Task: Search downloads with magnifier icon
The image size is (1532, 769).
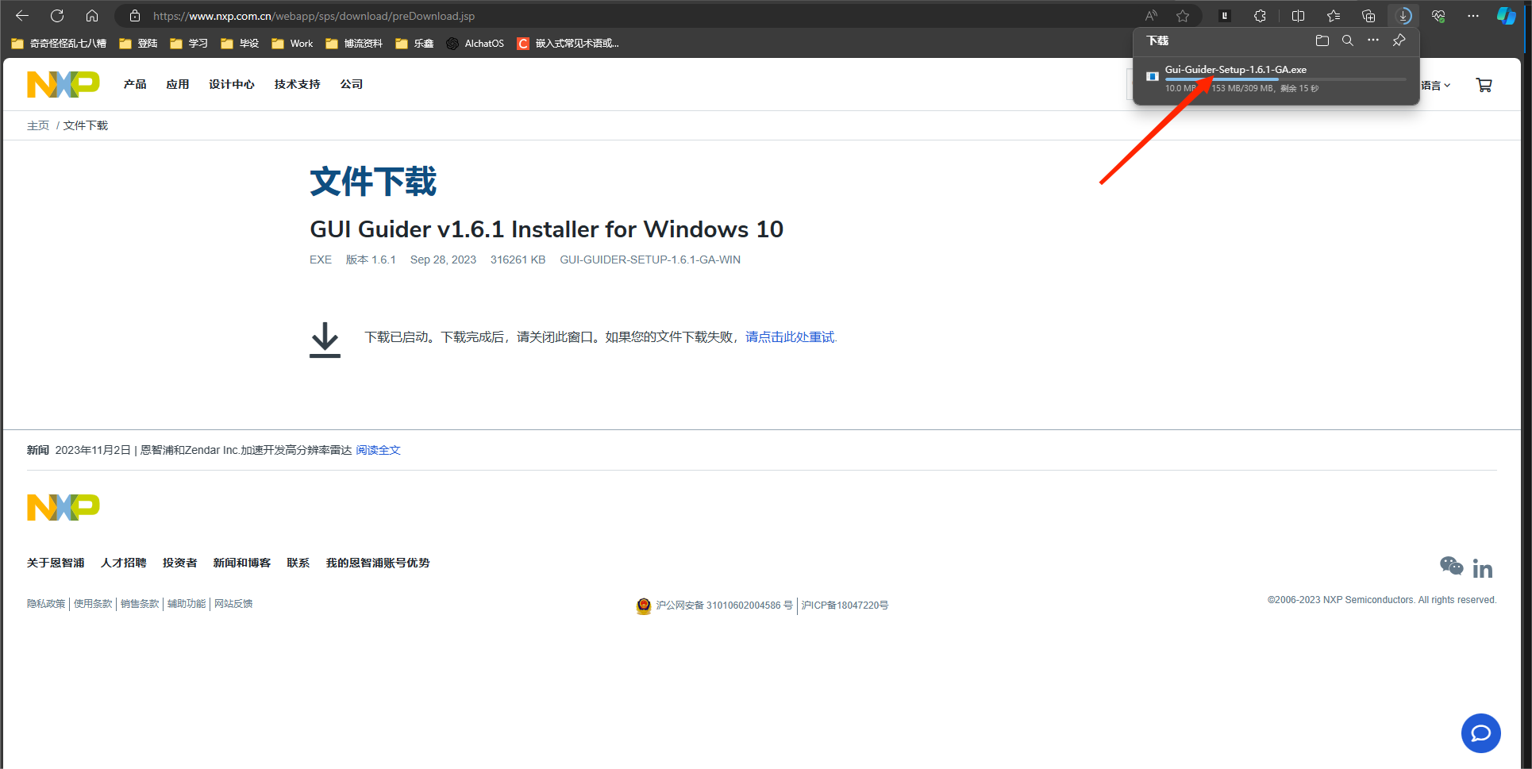Action: (1348, 40)
